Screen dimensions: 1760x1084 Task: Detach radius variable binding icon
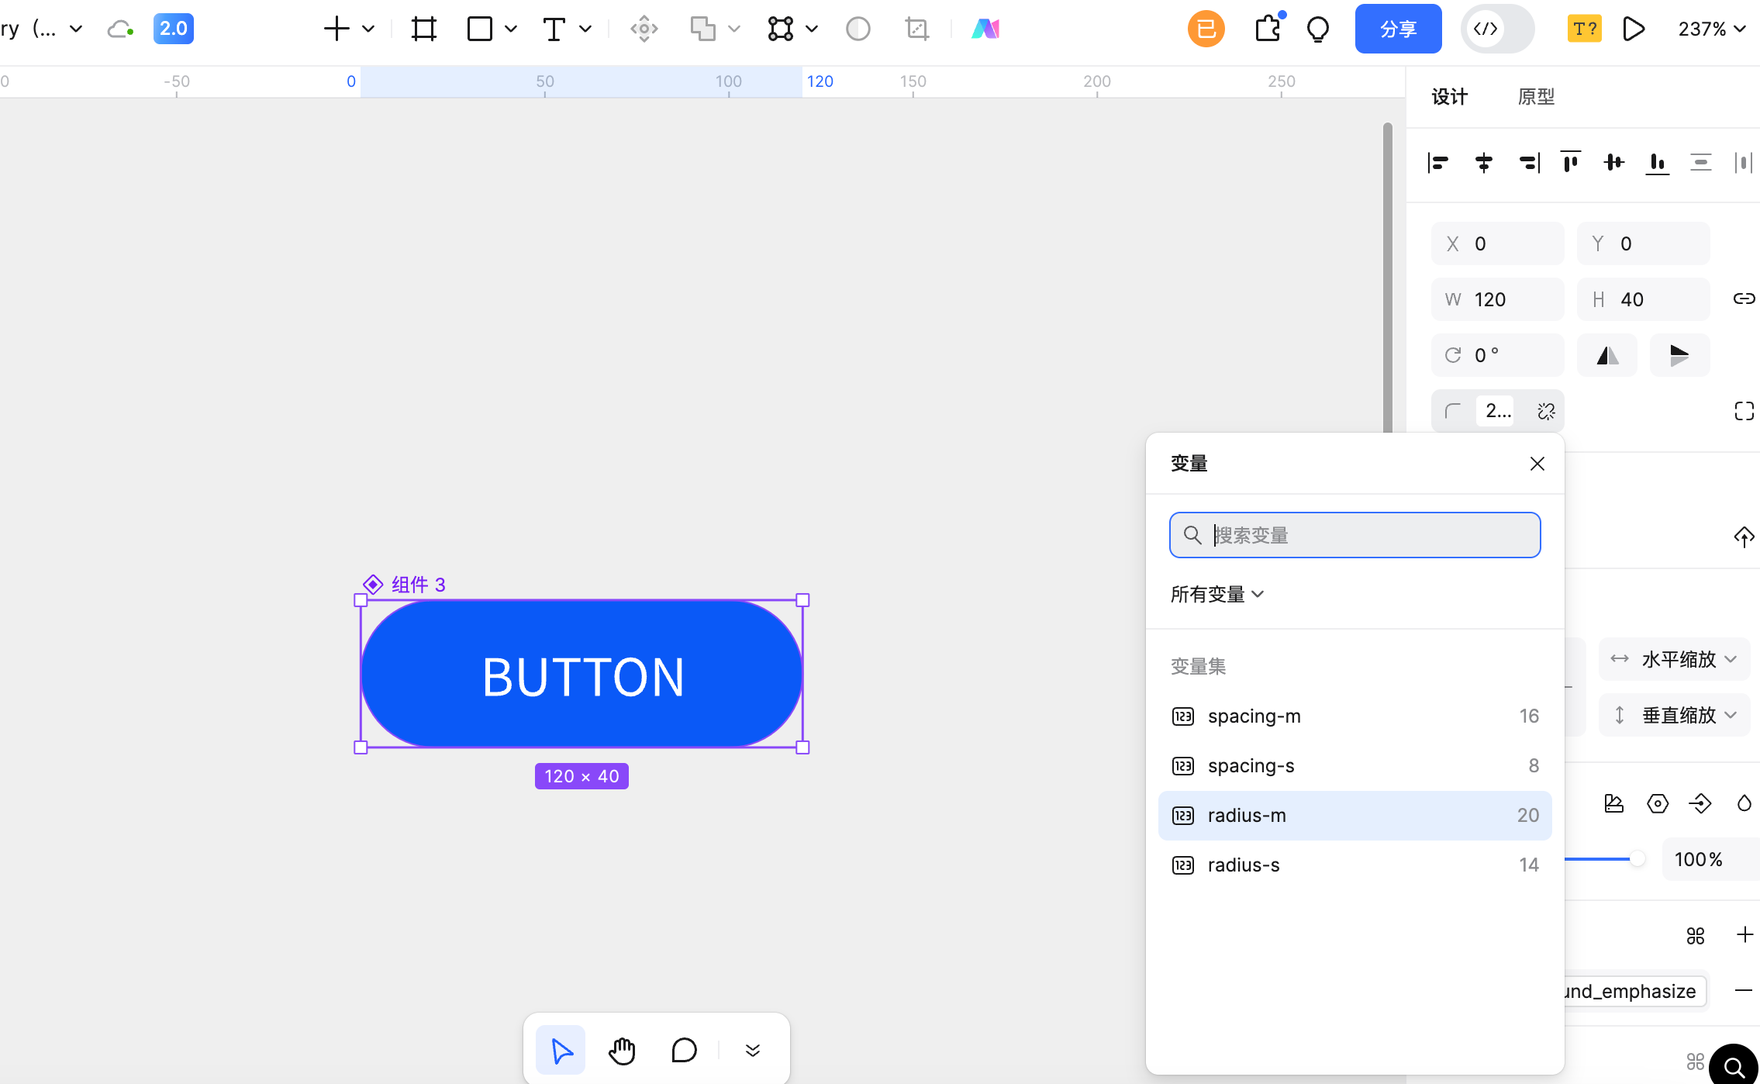[1546, 411]
